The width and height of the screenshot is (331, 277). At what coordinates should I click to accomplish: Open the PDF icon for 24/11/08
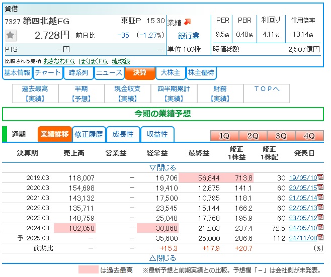(x=320, y=238)
